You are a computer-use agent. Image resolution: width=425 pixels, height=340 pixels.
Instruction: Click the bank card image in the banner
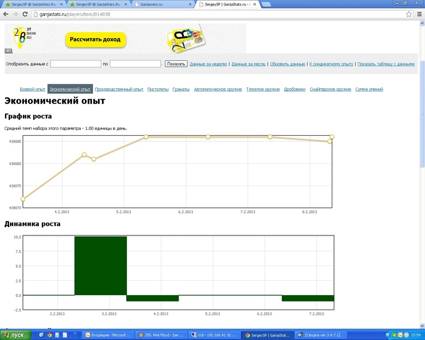point(186,39)
